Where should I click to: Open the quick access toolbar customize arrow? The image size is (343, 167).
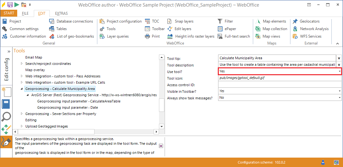coord(30,5)
